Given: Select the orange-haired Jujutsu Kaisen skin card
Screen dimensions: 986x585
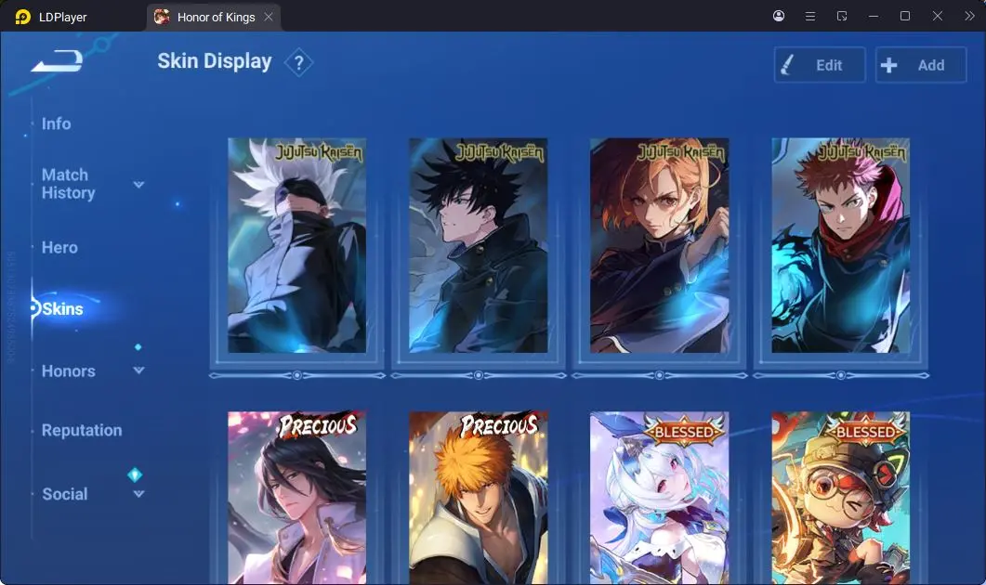Looking at the screenshot, I should click(659, 246).
